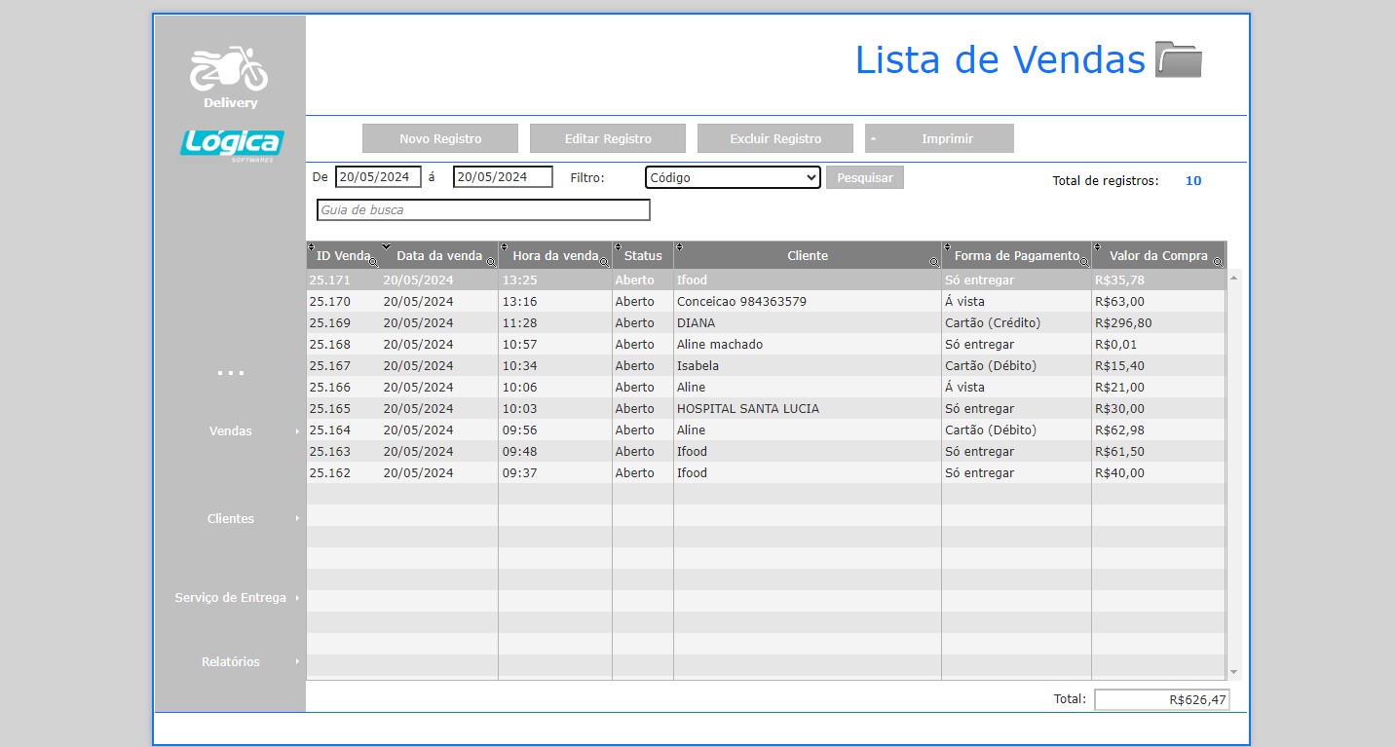The height and width of the screenshot is (747, 1396).
Task: Click the Lógica Softwares logo
Action: coord(231,144)
